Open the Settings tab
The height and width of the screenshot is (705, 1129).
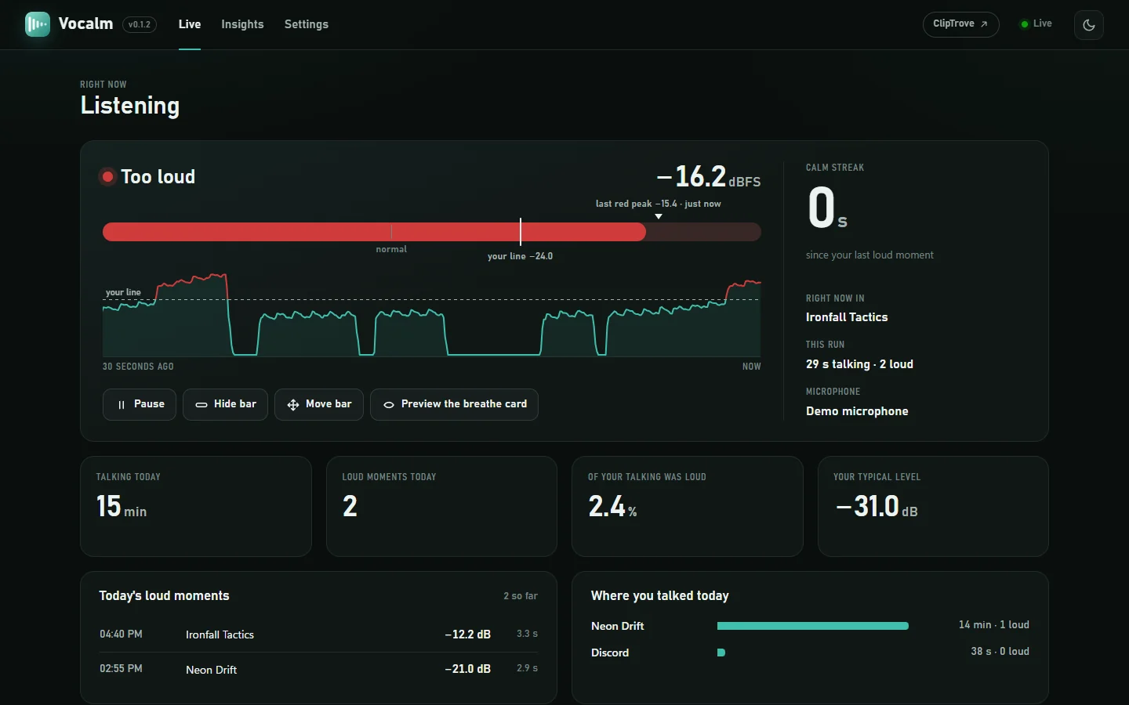[307, 24]
